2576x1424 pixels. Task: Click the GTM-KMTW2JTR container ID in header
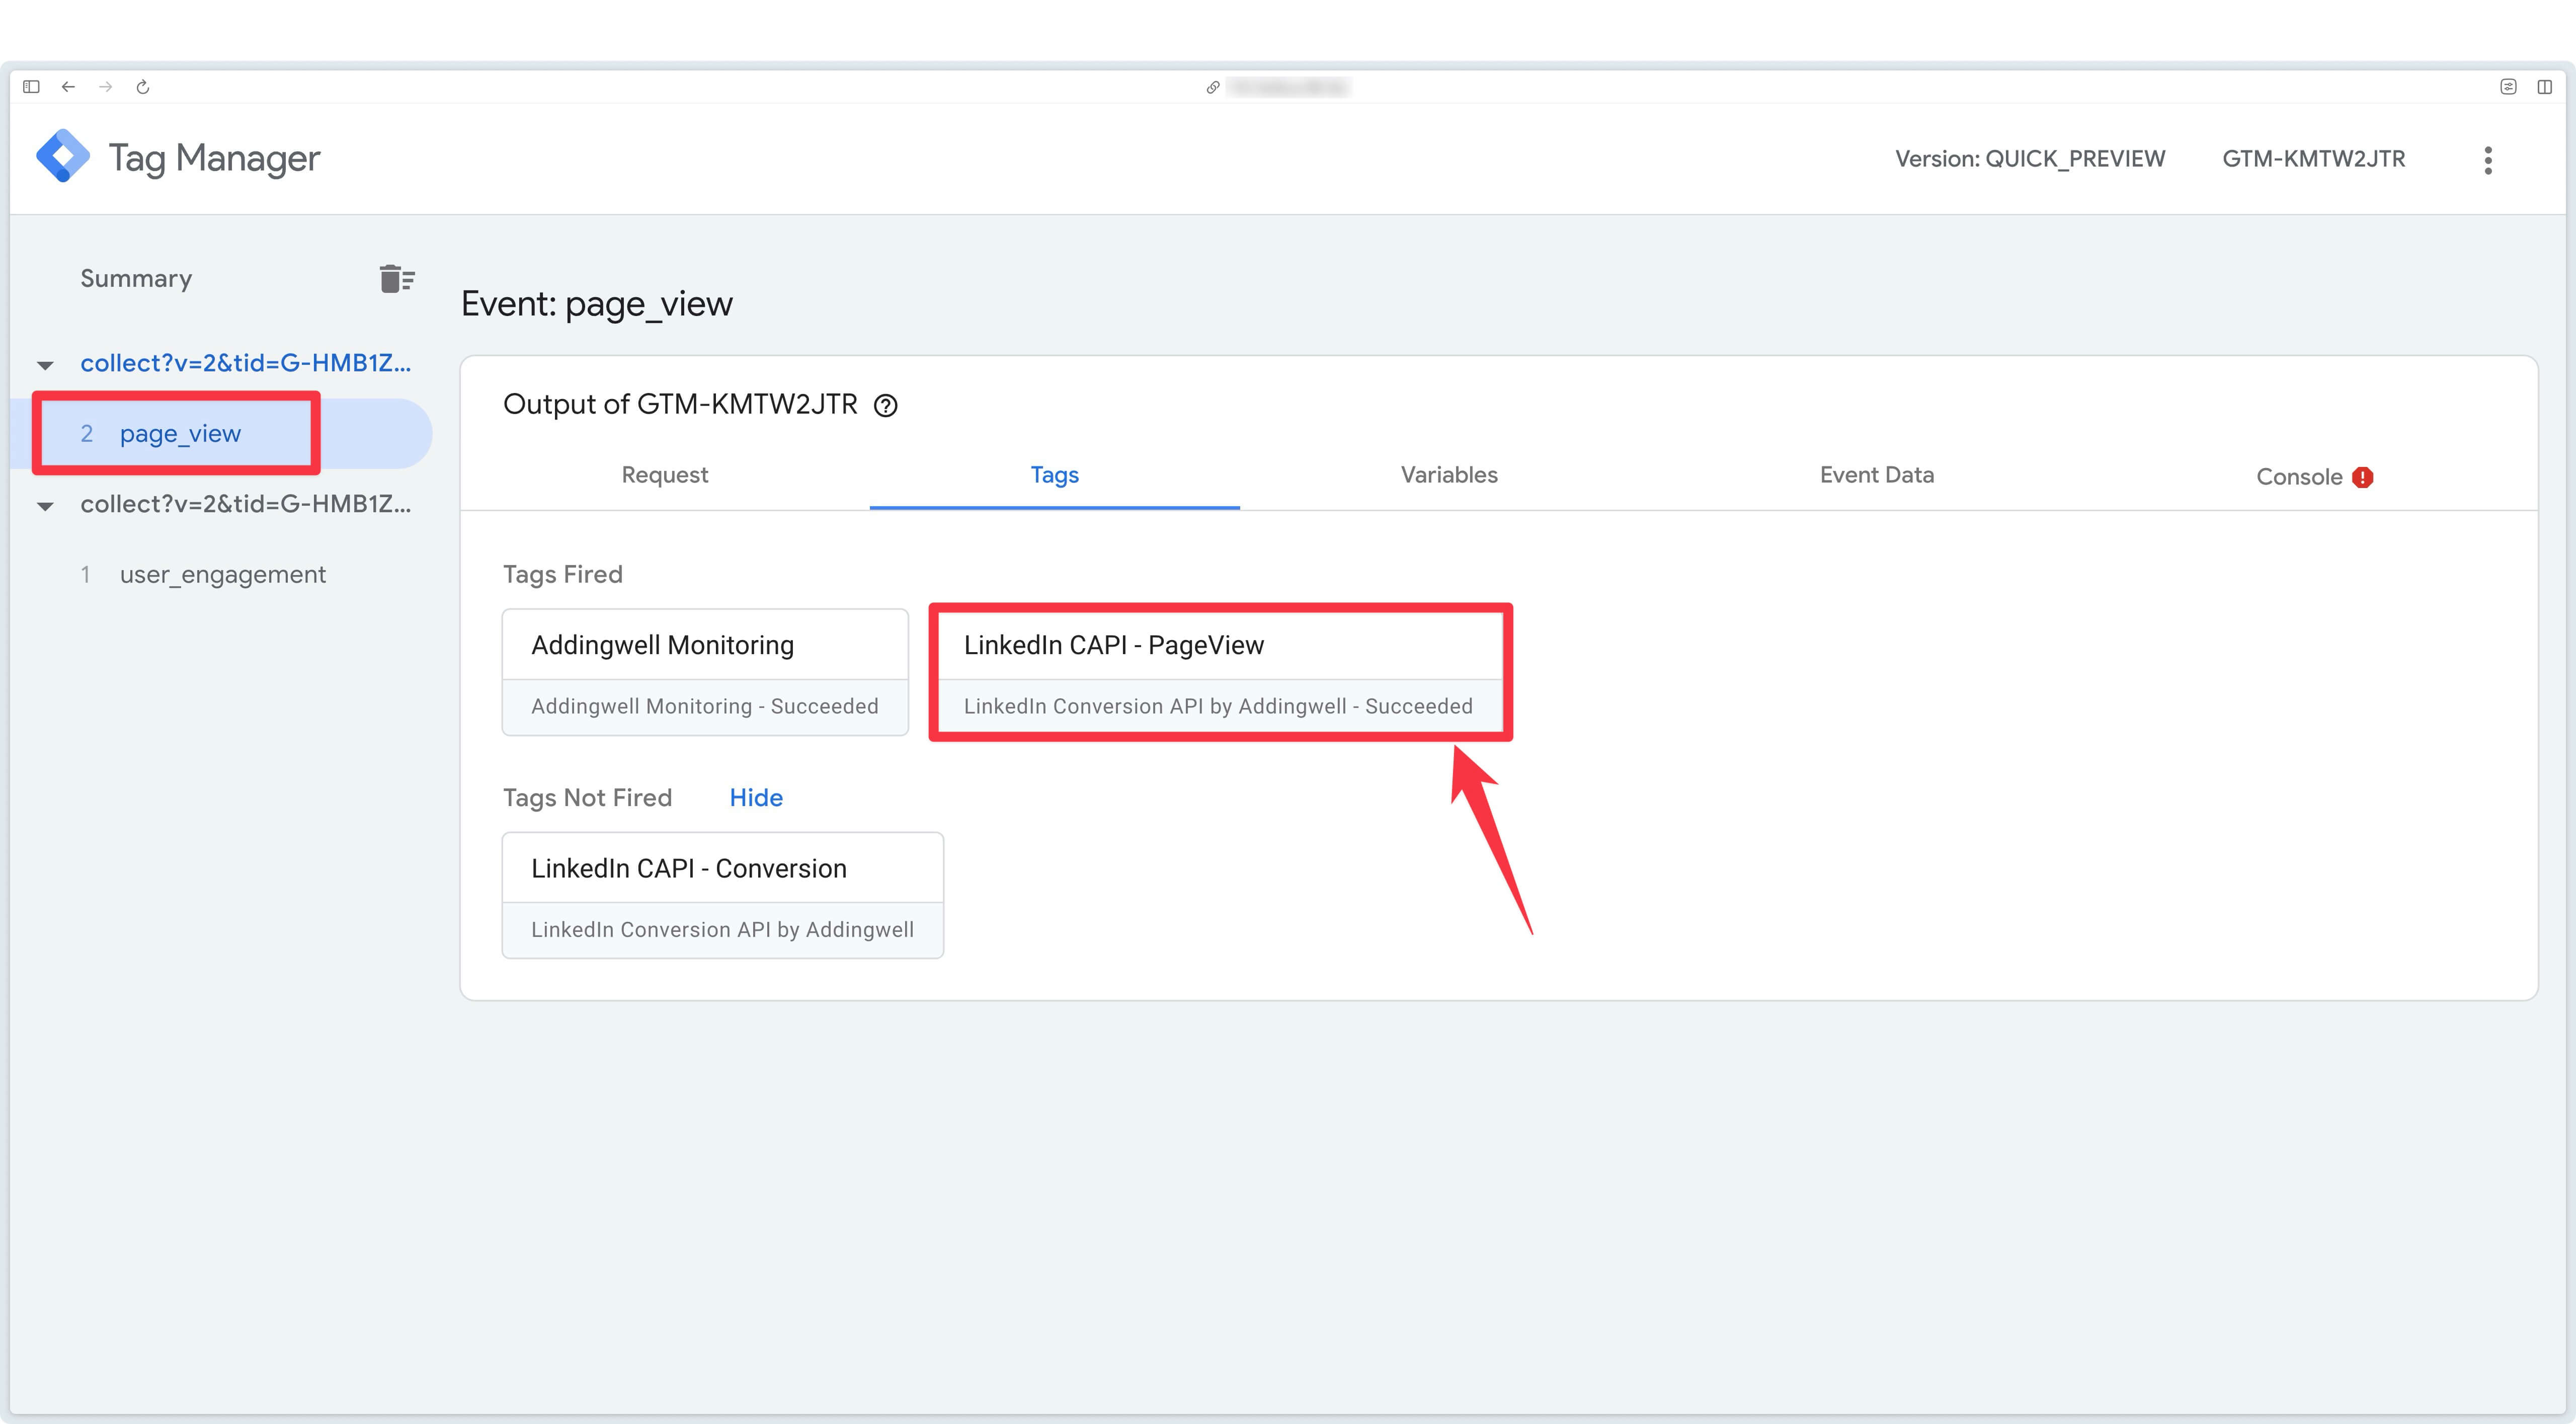2314,159
